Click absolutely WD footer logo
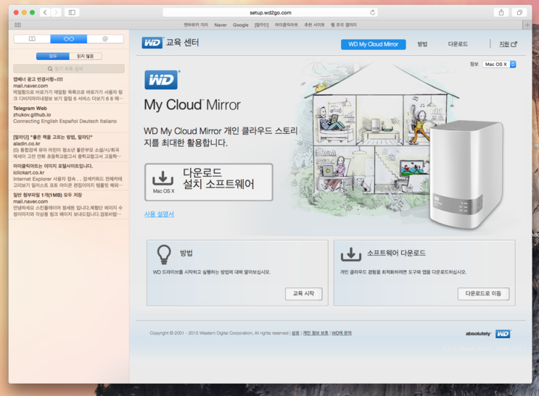Viewport: 539px width, 396px height. [488, 334]
